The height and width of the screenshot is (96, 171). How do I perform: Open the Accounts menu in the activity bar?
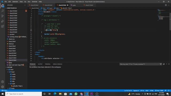click(2, 82)
